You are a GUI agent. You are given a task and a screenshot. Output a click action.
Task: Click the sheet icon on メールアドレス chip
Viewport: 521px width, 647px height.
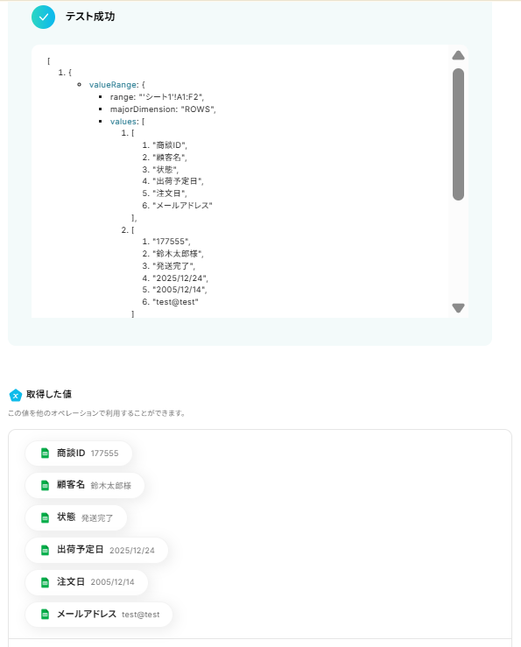coord(45,615)
